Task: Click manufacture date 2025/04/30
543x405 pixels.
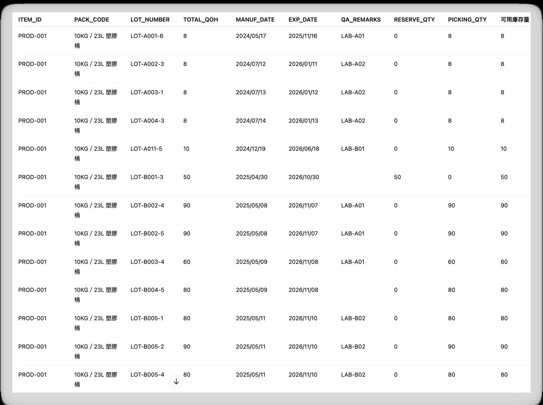Action: 252,177
